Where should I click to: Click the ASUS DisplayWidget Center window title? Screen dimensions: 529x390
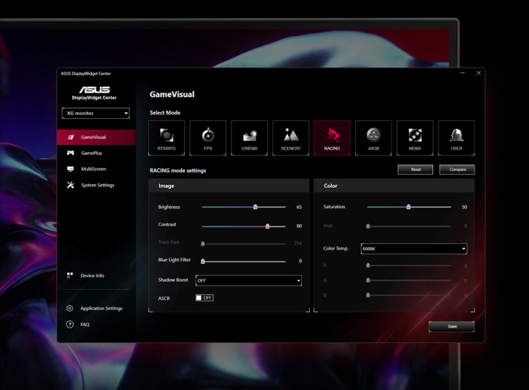pos(85,73)
